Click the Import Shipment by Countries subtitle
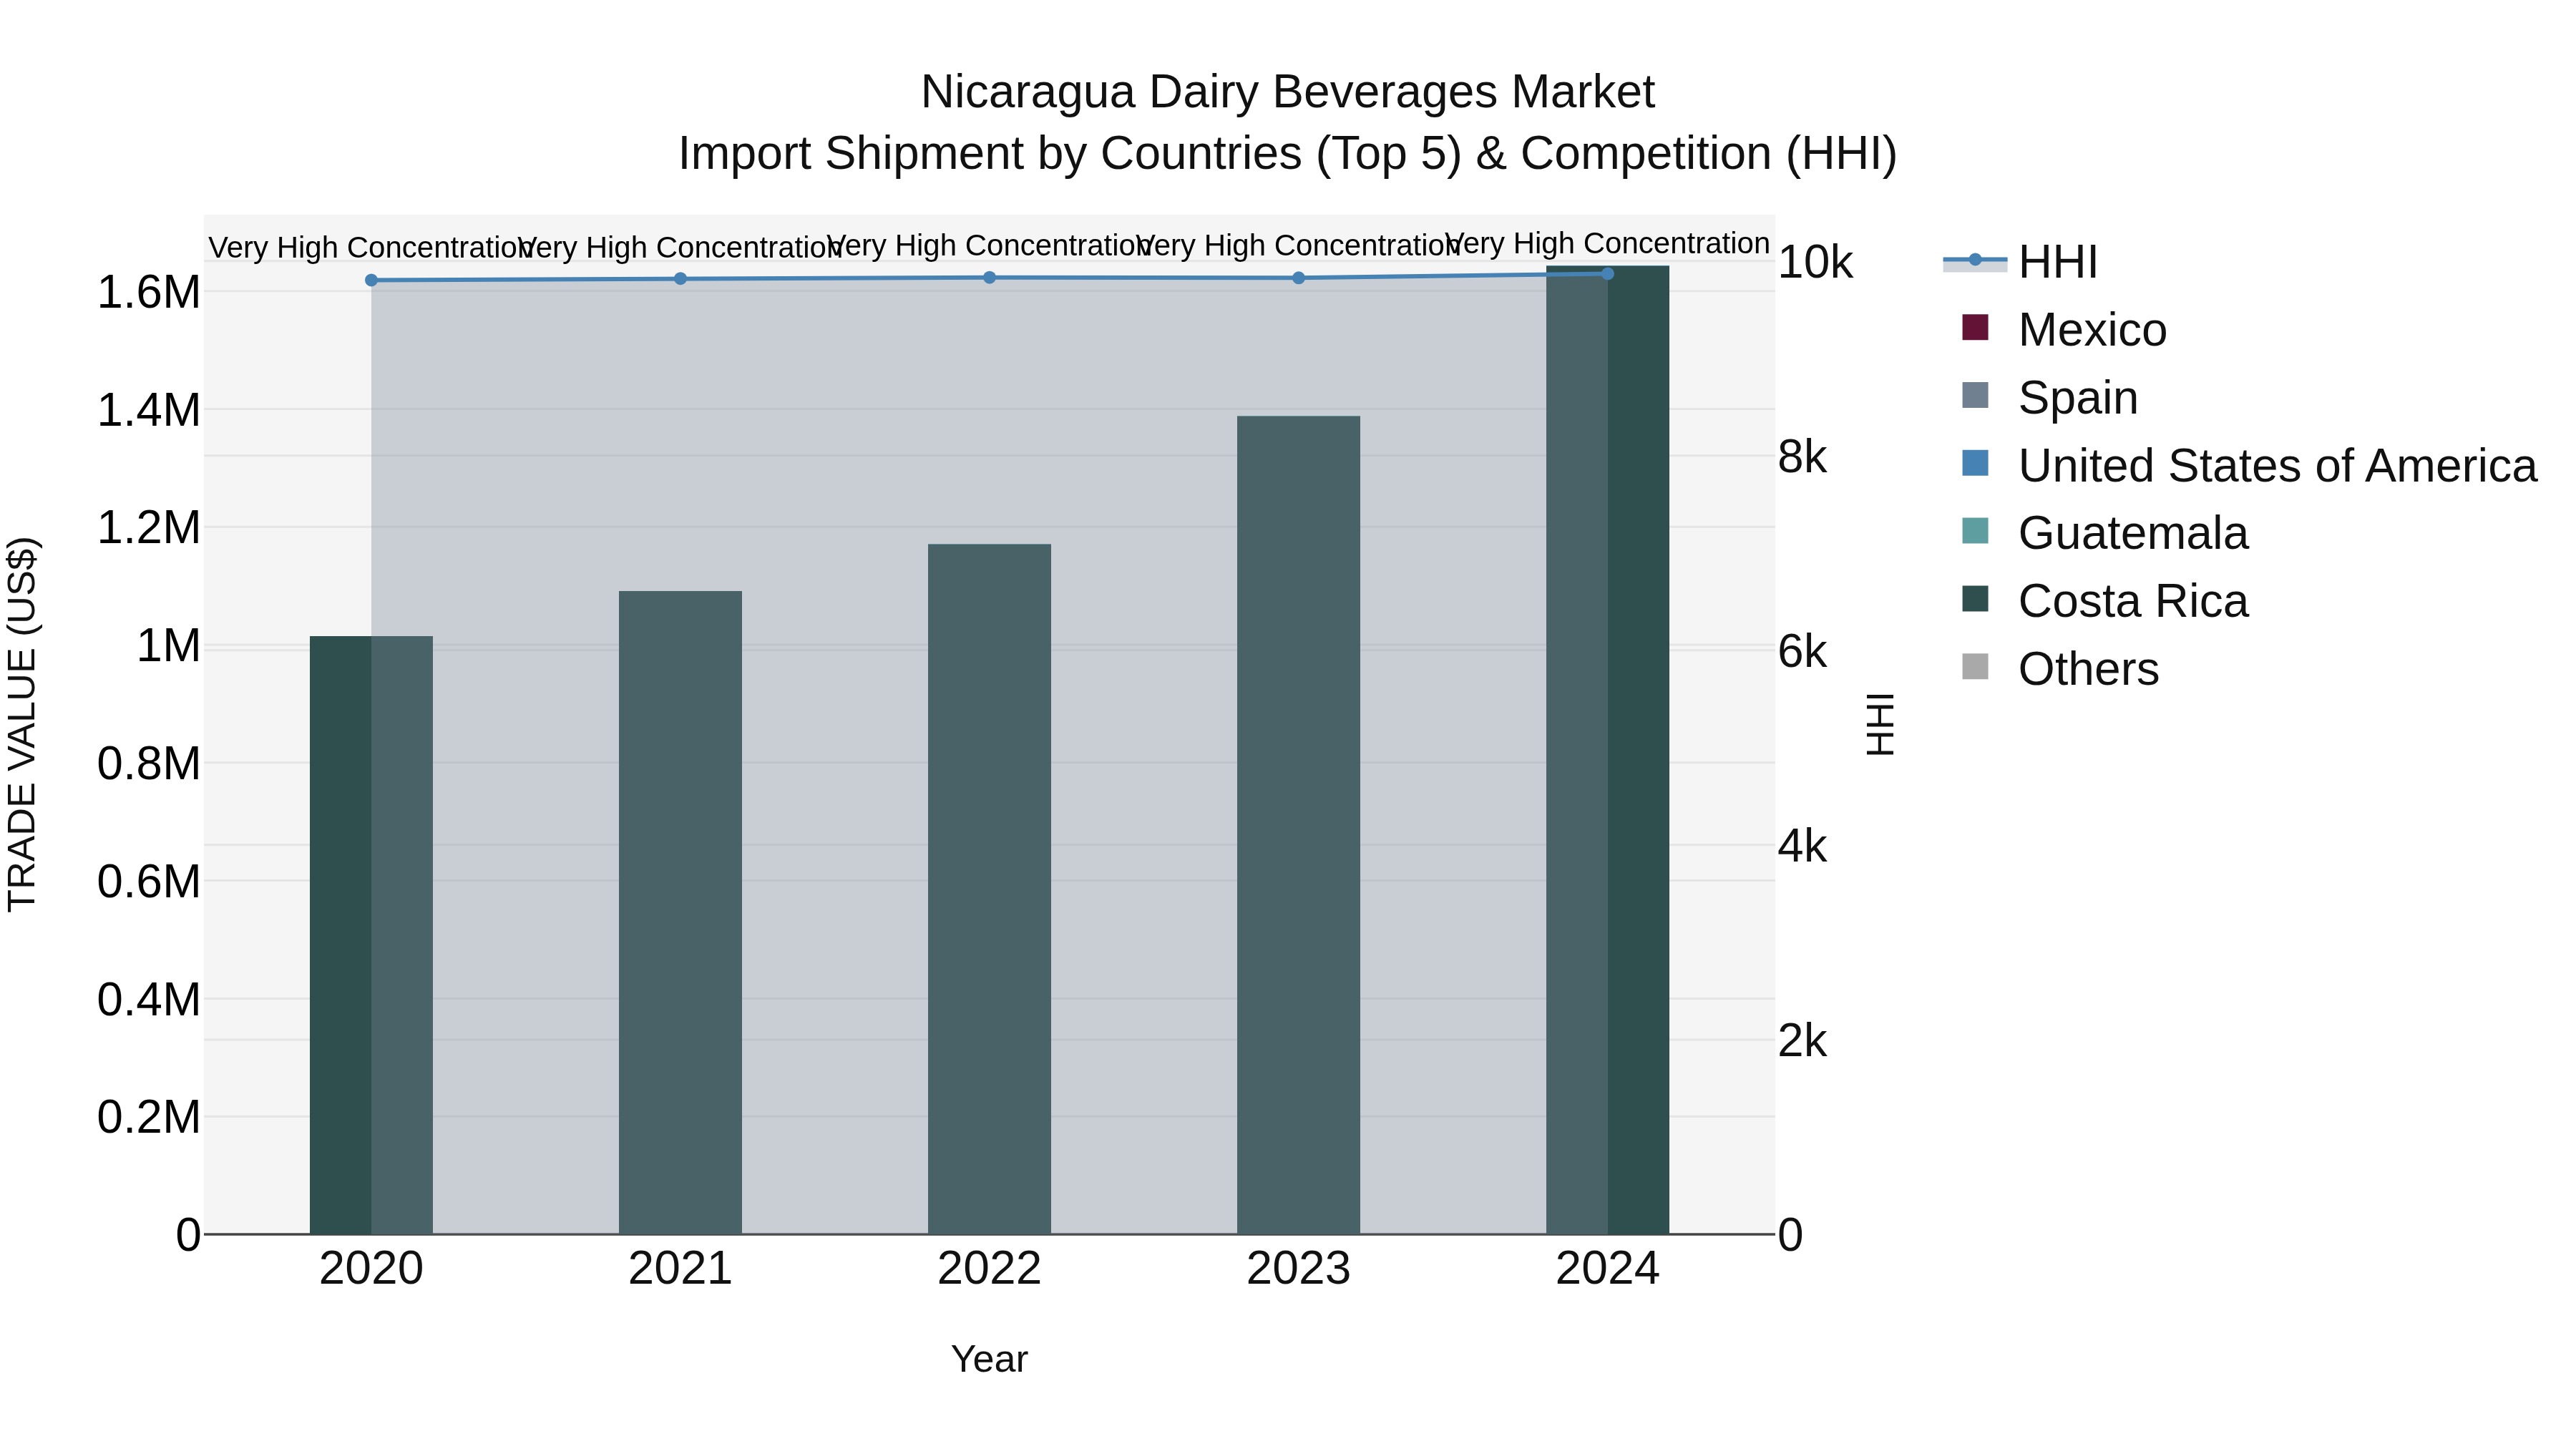The width and height of the screenshot is (2576, 1449). 1287,154
